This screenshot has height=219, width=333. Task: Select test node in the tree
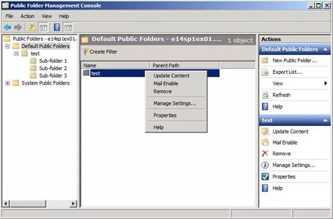tap(35, 54)
